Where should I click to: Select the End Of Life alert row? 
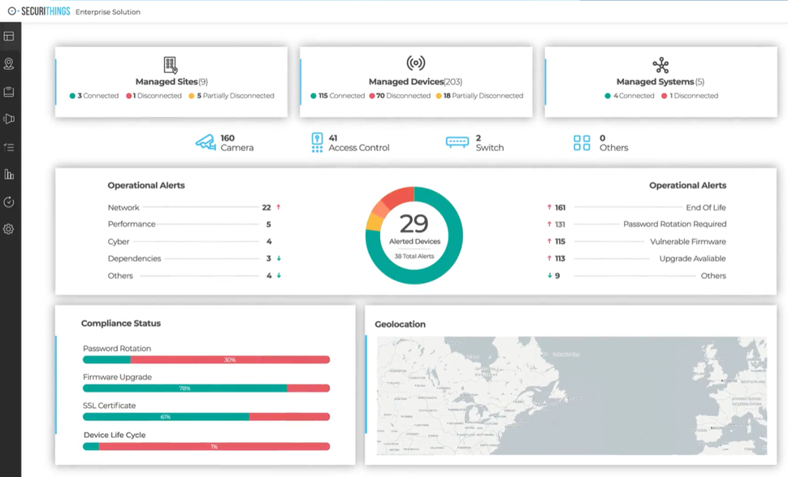click(636, 207)
